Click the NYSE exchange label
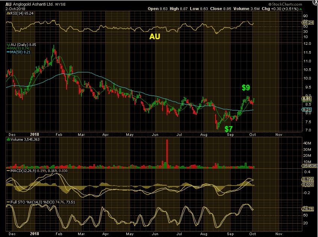318x237 pixels. click(x=61, y=4)
